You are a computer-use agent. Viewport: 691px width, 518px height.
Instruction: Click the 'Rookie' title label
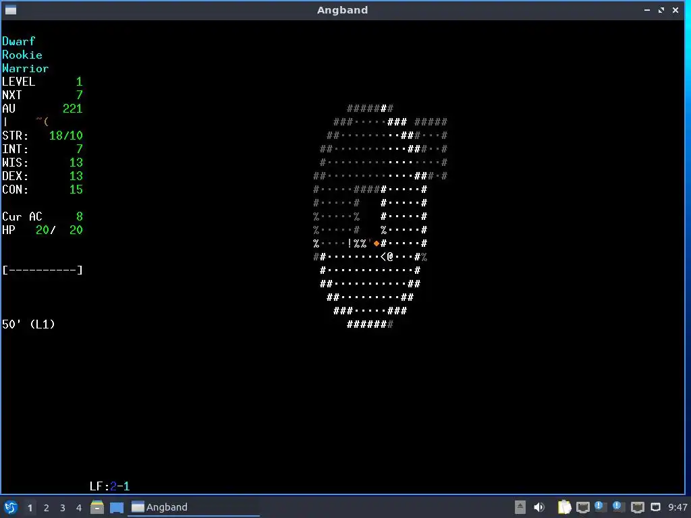pos(22,55)
